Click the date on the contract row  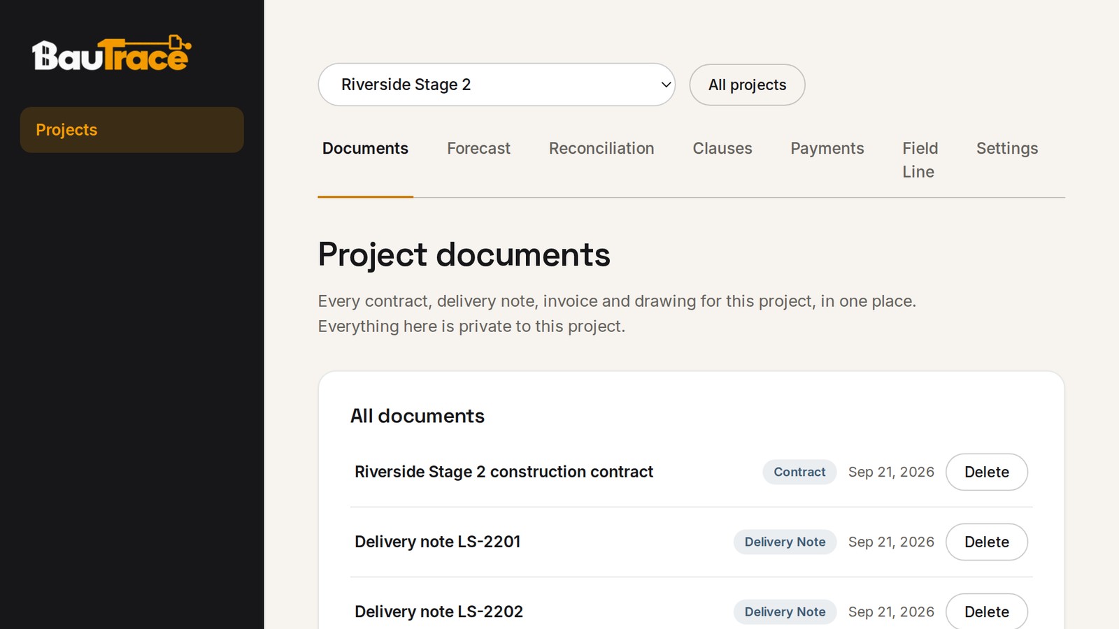(x=891, y=472)
